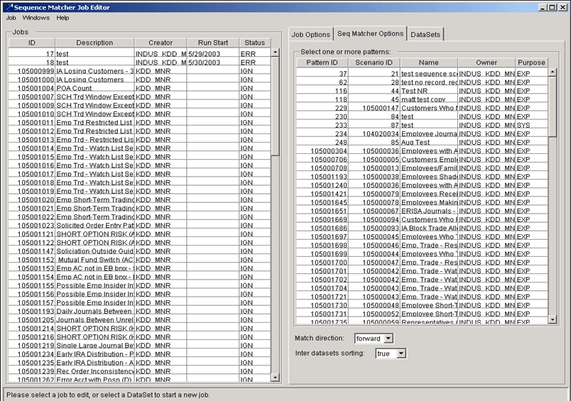Select pattern 105000706 Customers Empl
Image resolution: width=571 pixels, height=401 pixels.
[422, 160]
